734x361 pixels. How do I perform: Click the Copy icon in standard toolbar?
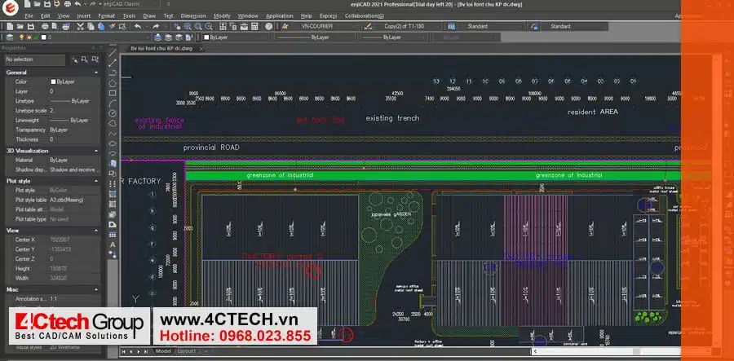[x=91, y=27]
